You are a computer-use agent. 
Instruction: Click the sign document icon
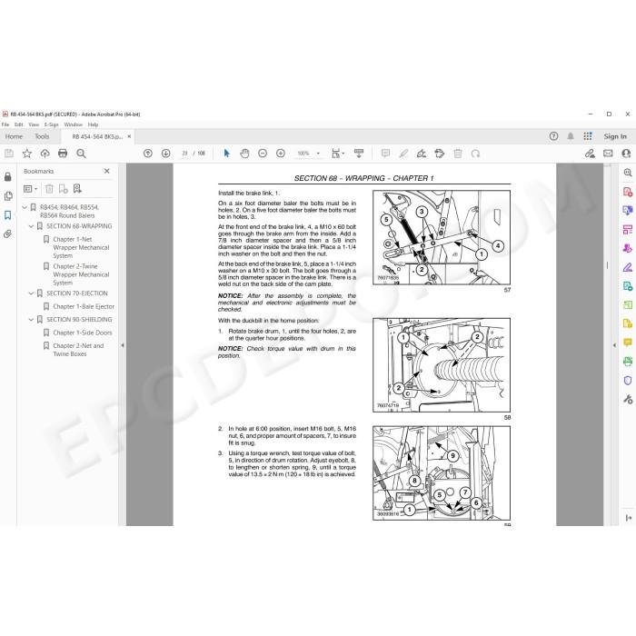(422, 154)
